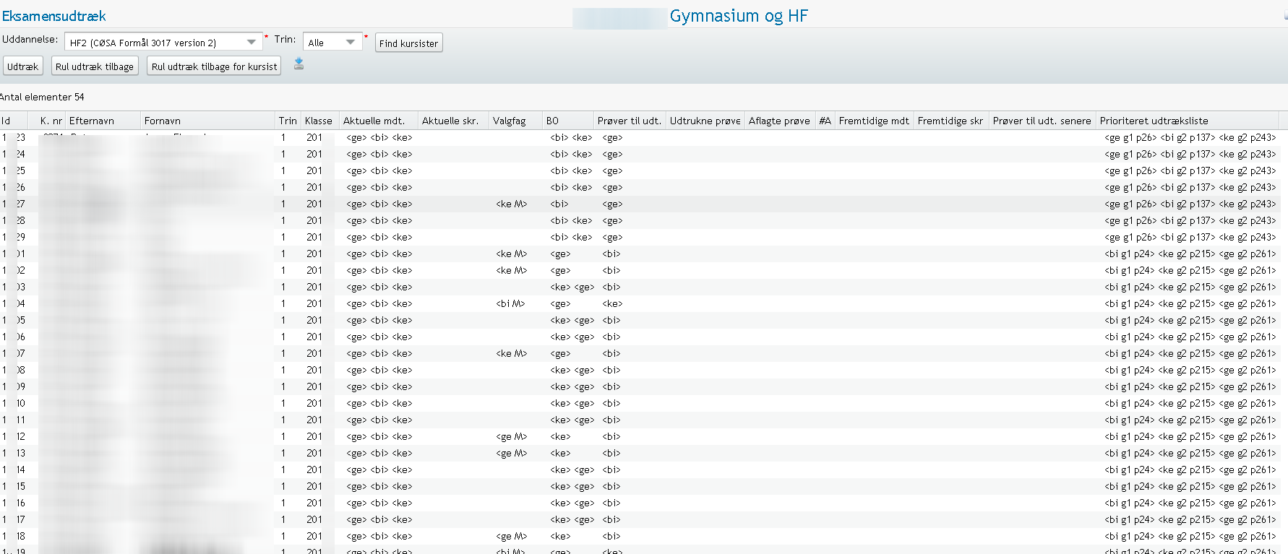Select the <ge M> Valgfag cell in row 12

click(x=512, y=436)
